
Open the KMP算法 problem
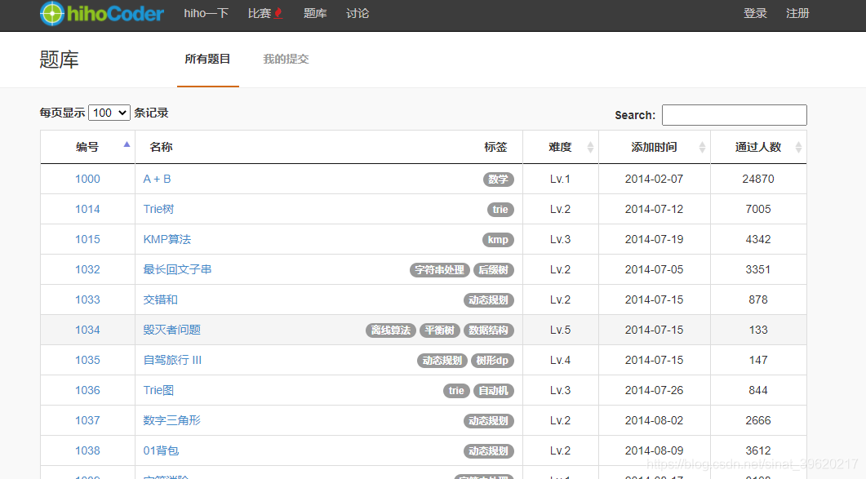167,239
